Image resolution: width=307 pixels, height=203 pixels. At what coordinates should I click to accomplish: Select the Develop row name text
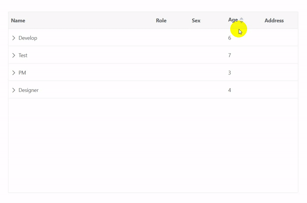point(28,38)
